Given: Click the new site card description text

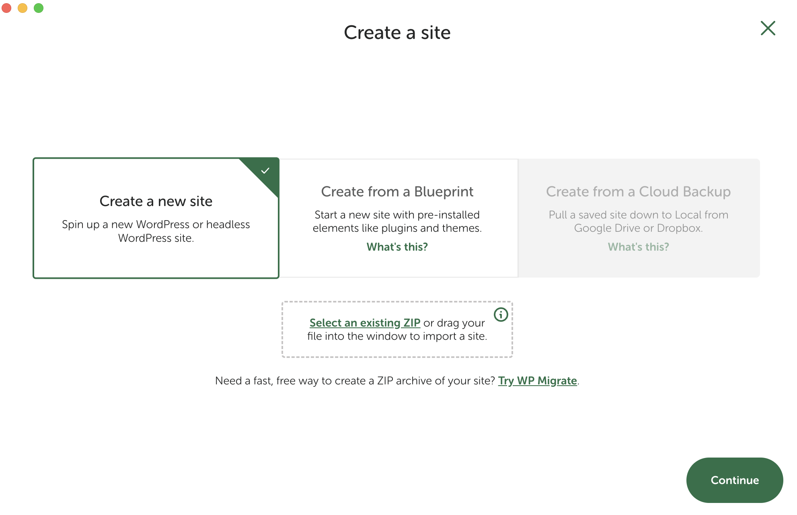Looking at the screenshot, I should pos(156,231).
